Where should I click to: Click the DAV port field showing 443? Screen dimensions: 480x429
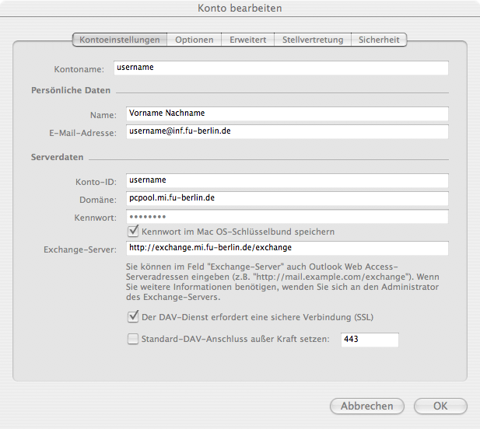point(370,340)
